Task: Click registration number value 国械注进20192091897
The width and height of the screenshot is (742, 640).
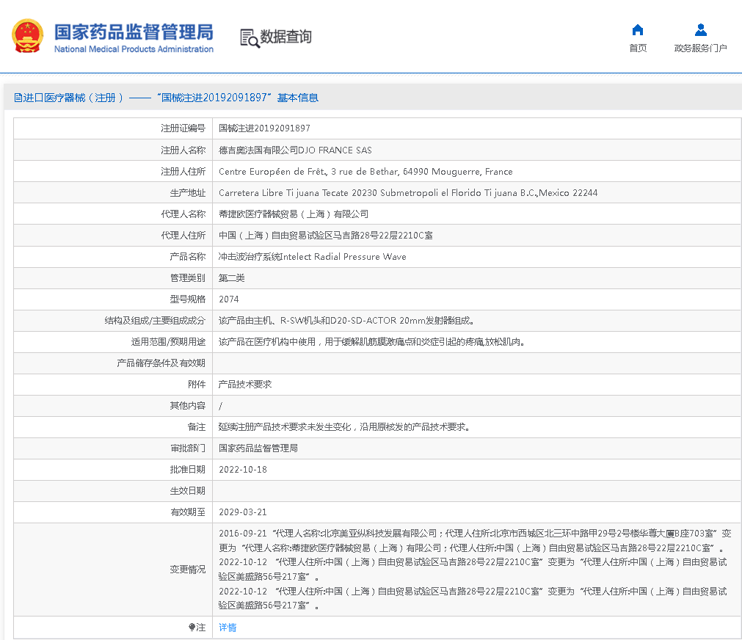Action: click(264, 128)
